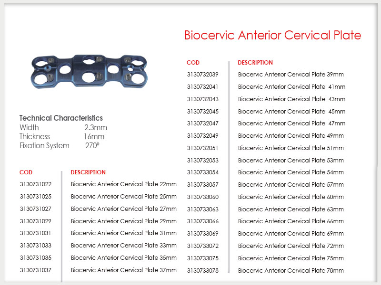Screen dimensions: 381x285
Task: Select code 3130731029
Action: 36,221
